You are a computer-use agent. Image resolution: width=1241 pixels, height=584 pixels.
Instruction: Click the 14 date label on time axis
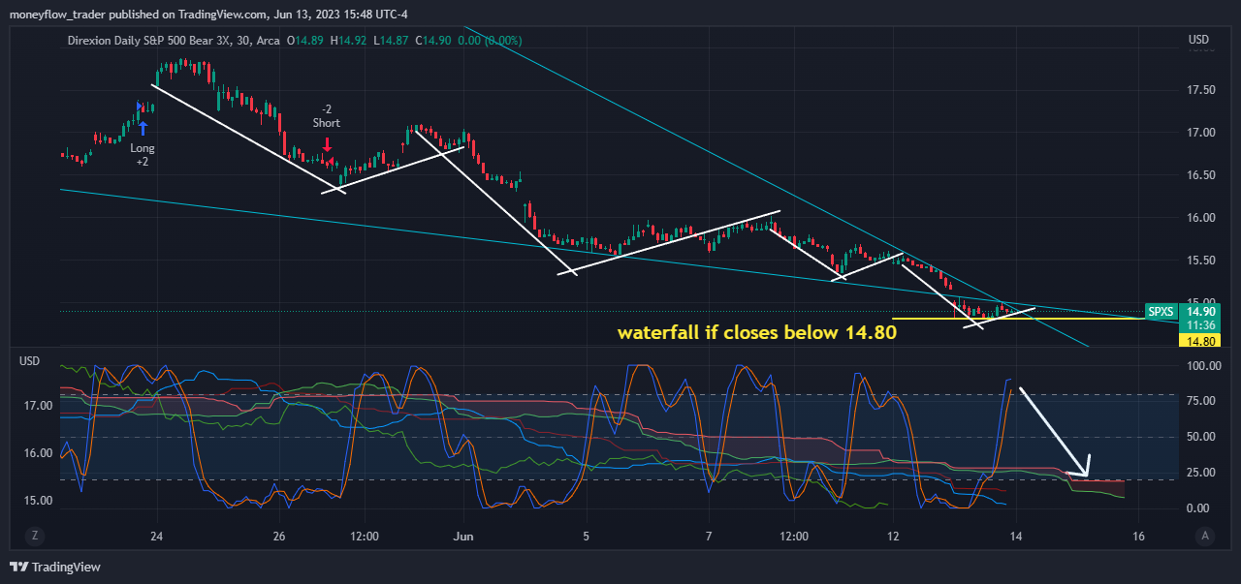(1015, 536)
